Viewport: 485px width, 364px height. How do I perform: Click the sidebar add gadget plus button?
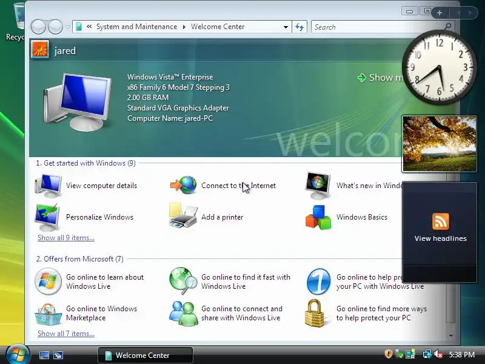pyautogui.click(x=439, y=13)
